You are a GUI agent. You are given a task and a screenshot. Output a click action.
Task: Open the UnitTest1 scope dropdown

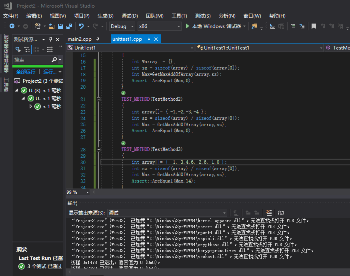(x=130, y=48)
